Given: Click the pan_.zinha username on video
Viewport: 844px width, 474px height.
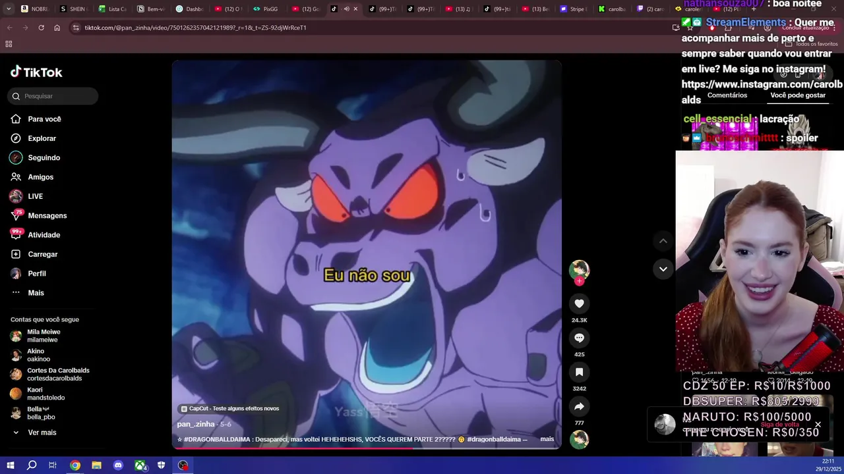Looking at the screenshot, I should (196, 424).
